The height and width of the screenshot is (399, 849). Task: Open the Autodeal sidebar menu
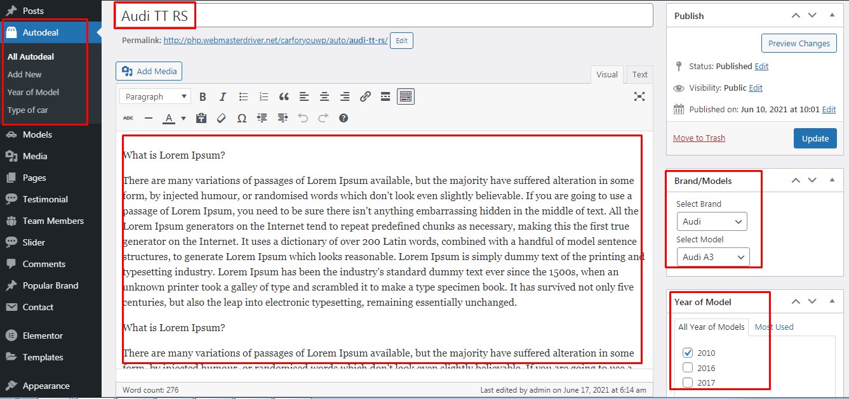51,32
